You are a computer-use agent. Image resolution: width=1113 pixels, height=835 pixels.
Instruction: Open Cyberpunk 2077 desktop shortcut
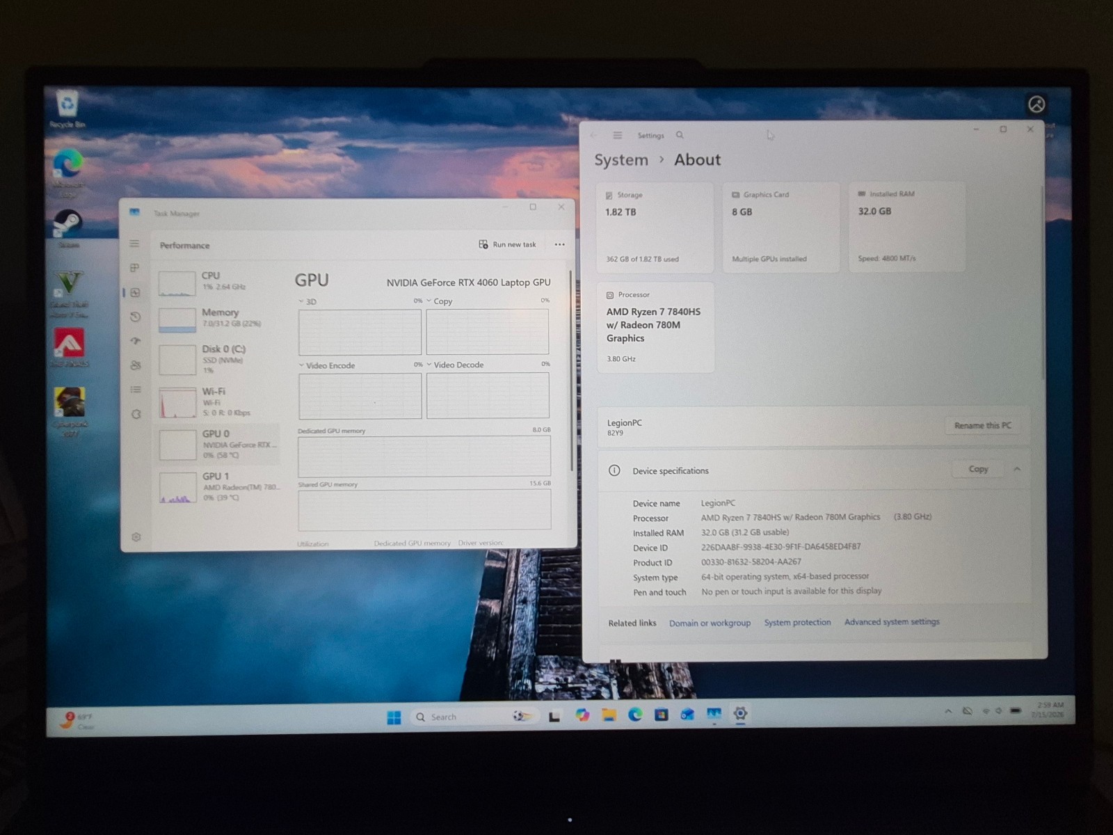[x=70, y=411]
